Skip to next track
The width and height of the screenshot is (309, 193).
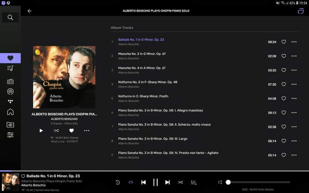point(168,182)
